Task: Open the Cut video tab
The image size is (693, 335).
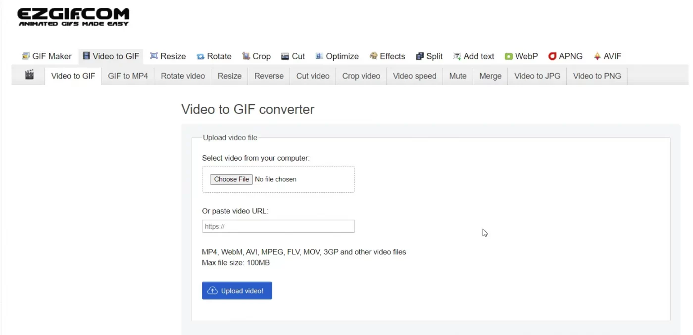Action: point(313,76)
